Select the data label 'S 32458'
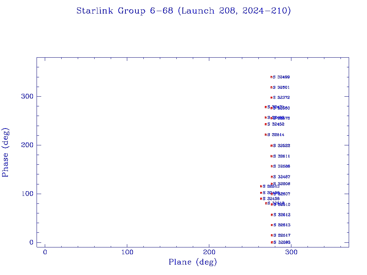This screenshot has width=367, height=275. [x=271, y=199]
